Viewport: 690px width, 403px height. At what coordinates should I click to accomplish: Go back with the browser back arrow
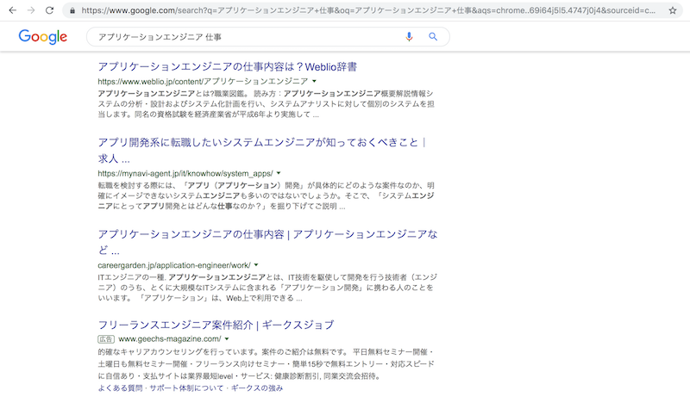click(x=12, y=10)
